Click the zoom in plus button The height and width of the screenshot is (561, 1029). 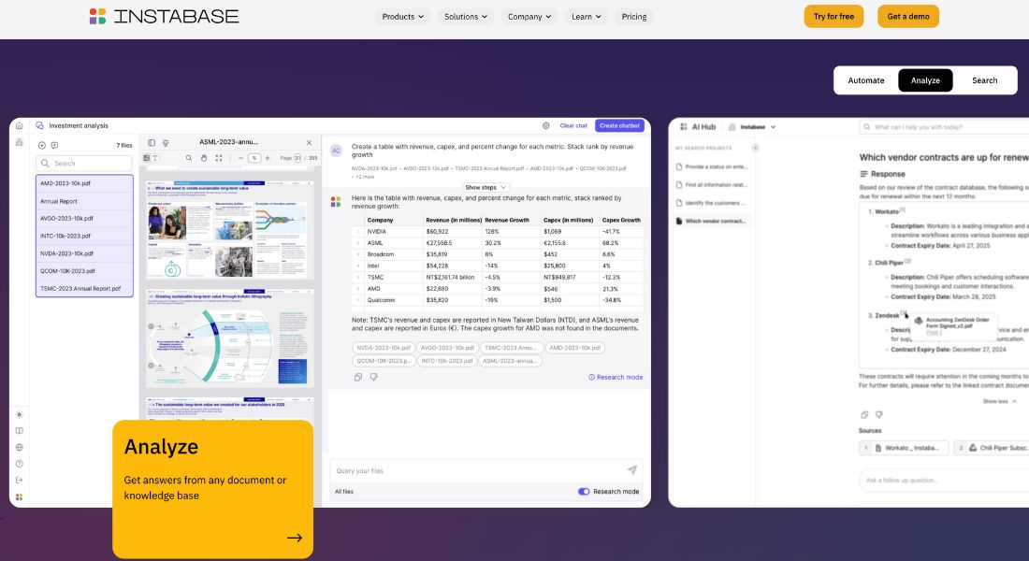point(268,158)
